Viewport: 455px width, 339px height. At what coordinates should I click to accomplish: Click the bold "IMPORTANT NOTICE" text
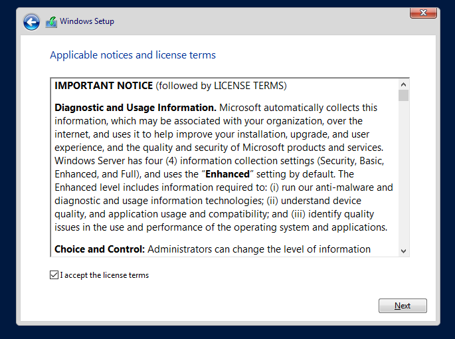pyautogui.click(x=104, y=86)
